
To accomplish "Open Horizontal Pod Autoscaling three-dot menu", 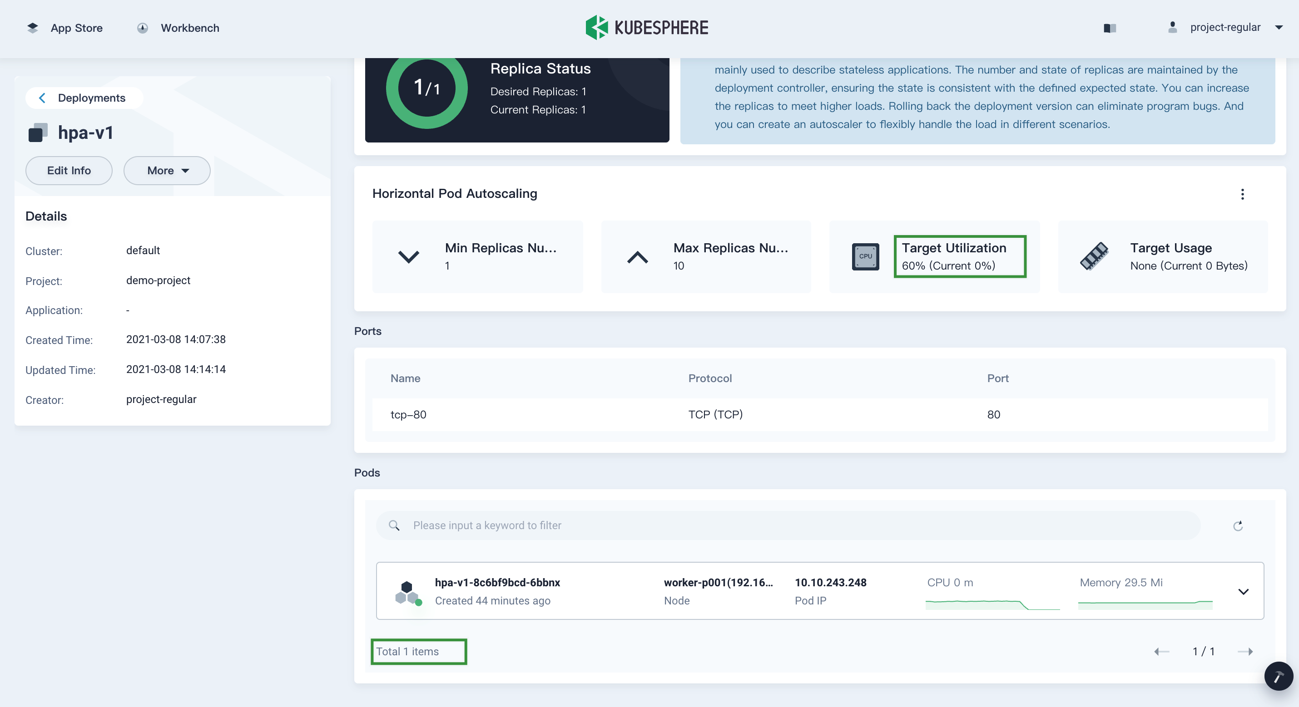I will click(1242, 194).
